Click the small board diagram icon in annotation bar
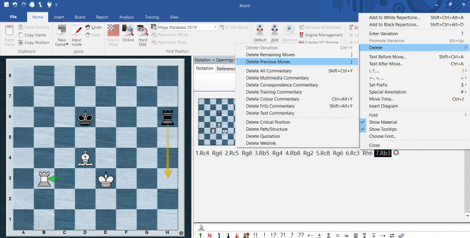Image resolution: width=470 pixels, height=238 pixels. click(246, 235)
